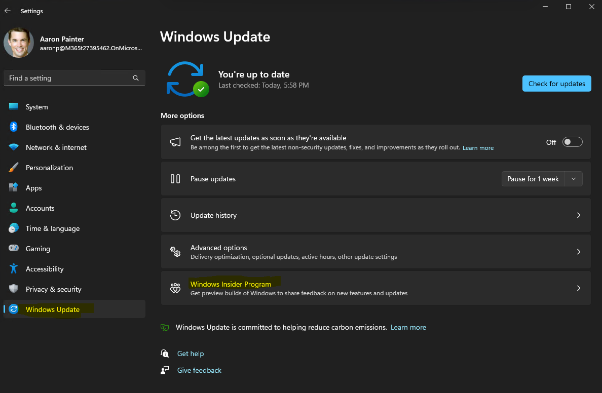602x393 pixels.
Task: Toggle Get the latest updates switch on
Action: [572, 142]
